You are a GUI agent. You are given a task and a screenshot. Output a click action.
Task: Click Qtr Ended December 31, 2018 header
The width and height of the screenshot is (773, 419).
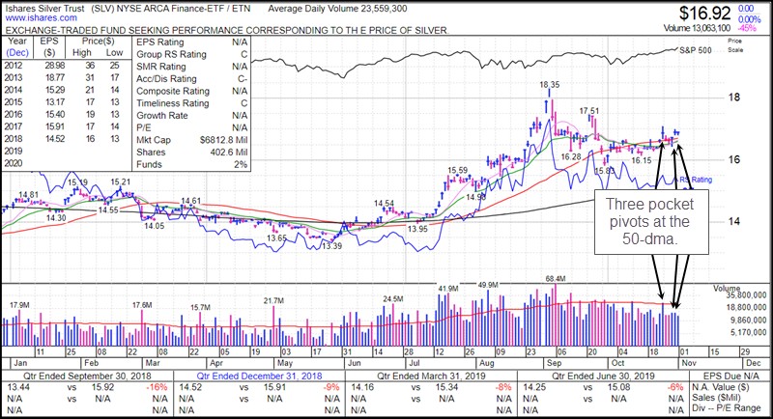[x=259, y=377]
